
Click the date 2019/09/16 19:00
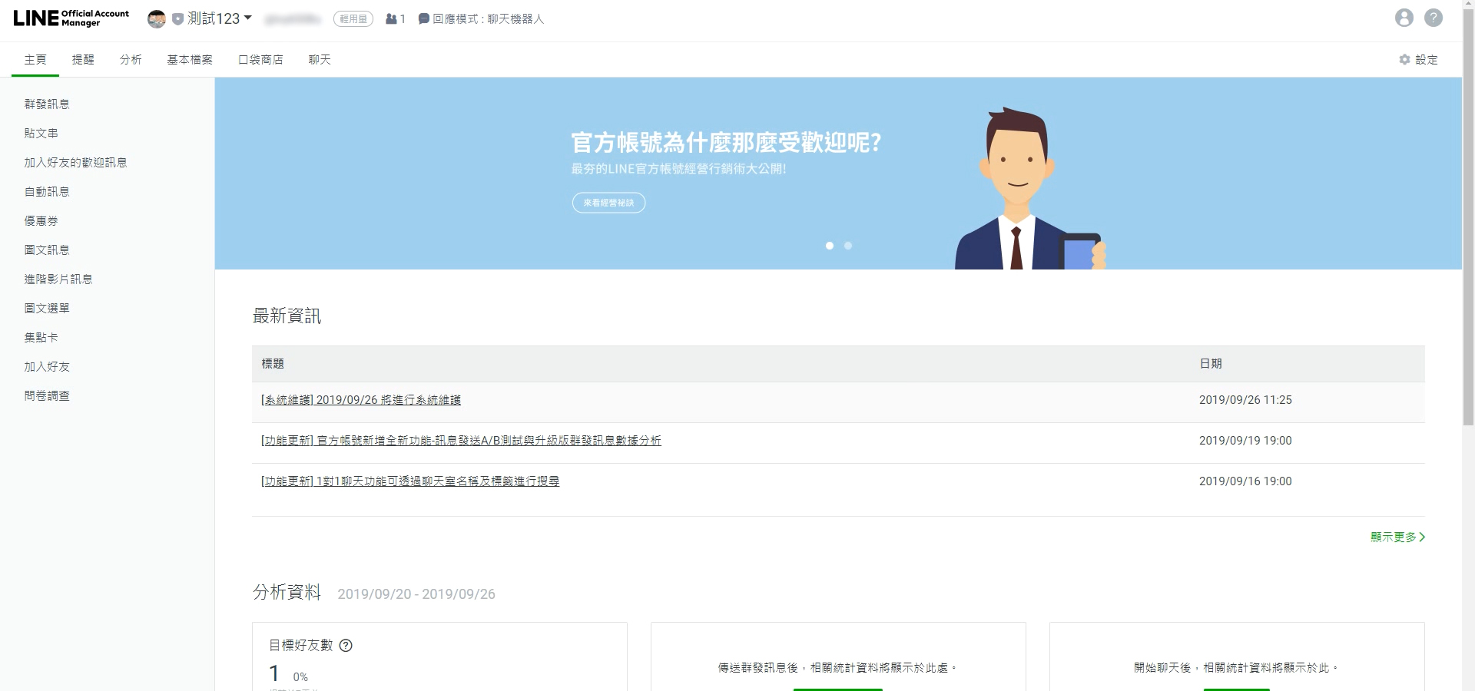[x=1245, y=481]
